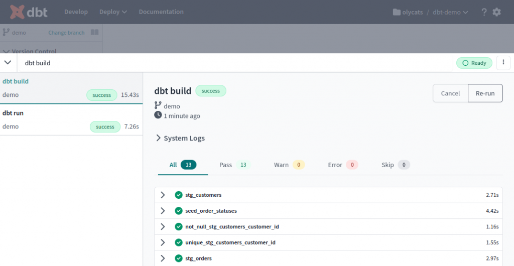
Task: Click the 2.97s duration of stg_orders
Action: 492,258
